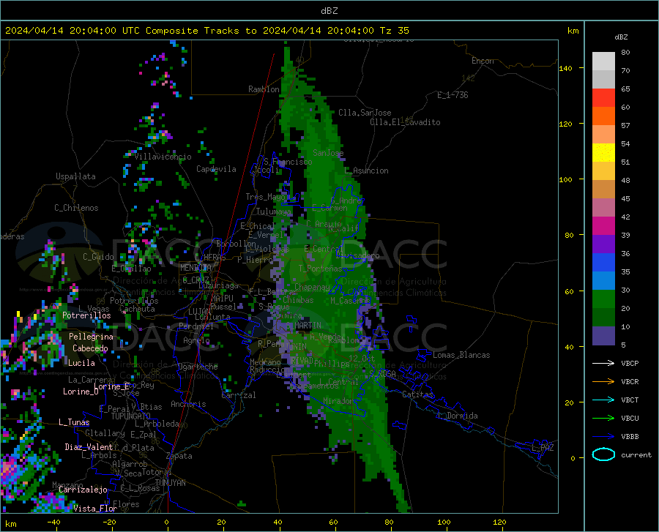Image resolution: width=659 pixels, height=532 pixels.
Task: Click the 0 km y-axis tick
Action: 573,458
